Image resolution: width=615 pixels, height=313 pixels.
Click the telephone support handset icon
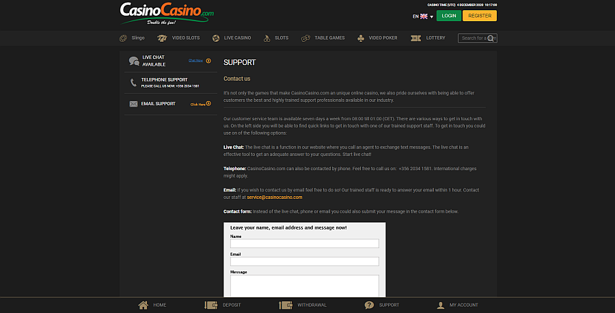133,83
